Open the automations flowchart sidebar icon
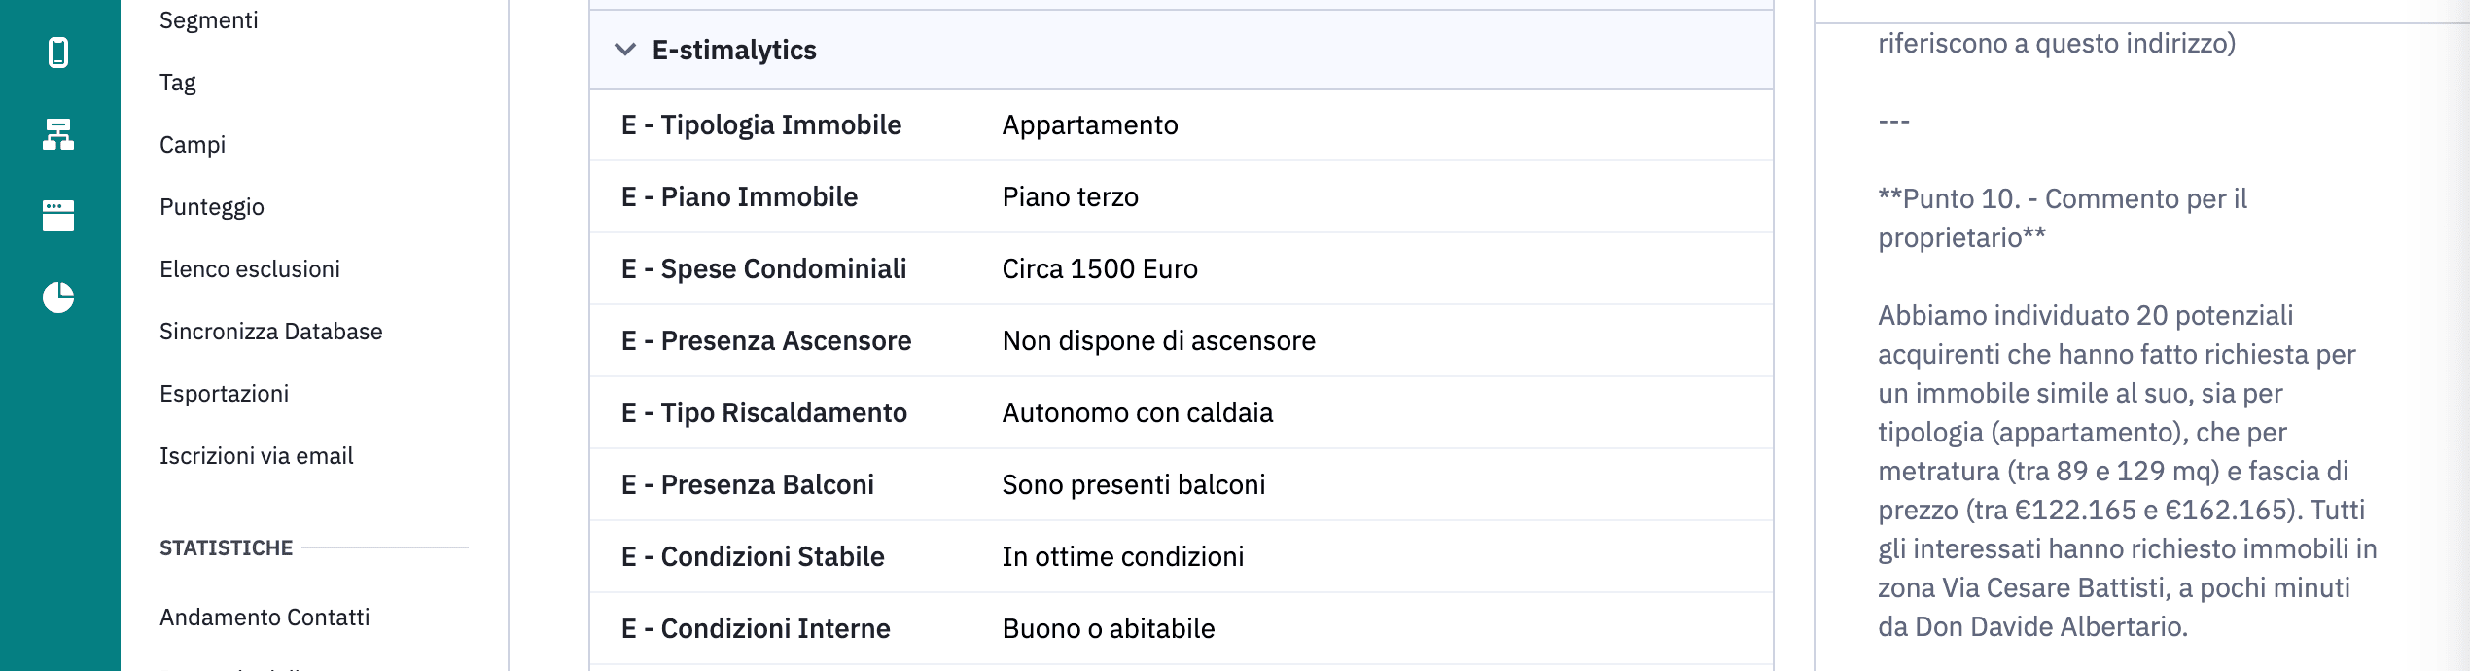 pos(58,134)
